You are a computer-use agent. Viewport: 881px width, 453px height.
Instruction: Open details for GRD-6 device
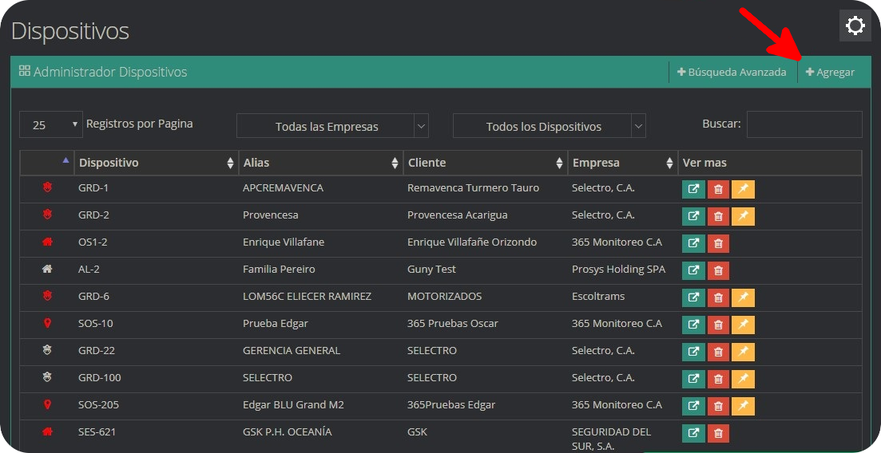tap(693, 297)
